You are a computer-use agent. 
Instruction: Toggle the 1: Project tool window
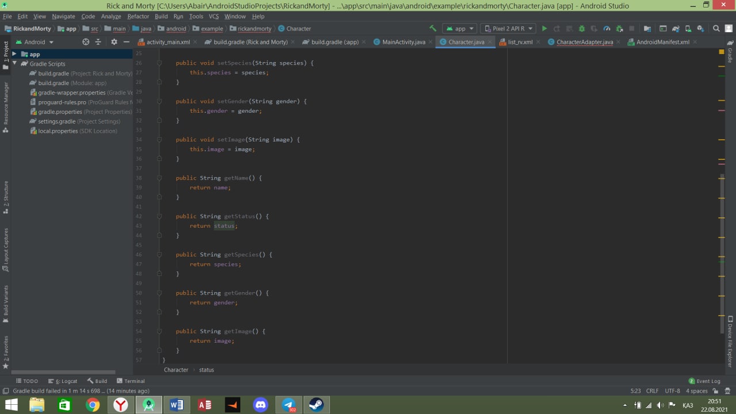6,55
